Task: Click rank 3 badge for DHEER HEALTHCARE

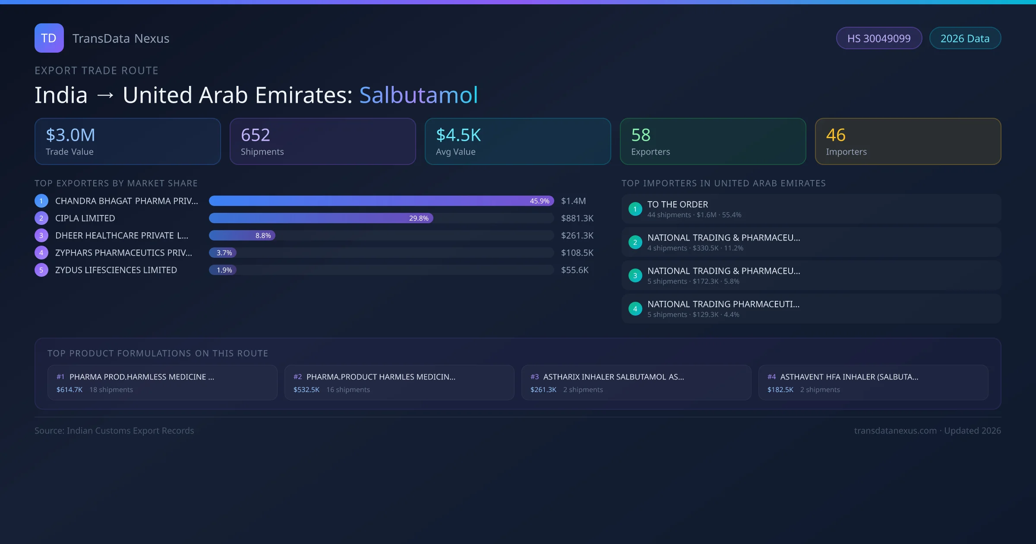Action: (x=41, y=235)
